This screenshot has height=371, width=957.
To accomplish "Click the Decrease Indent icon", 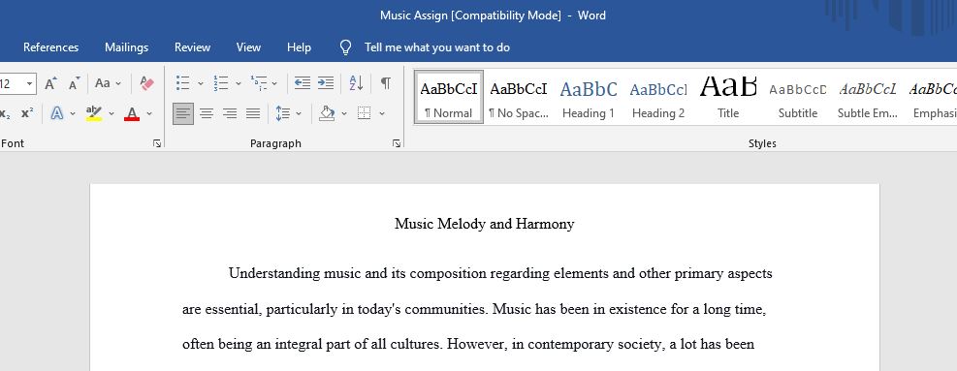I will click(303, 83).
